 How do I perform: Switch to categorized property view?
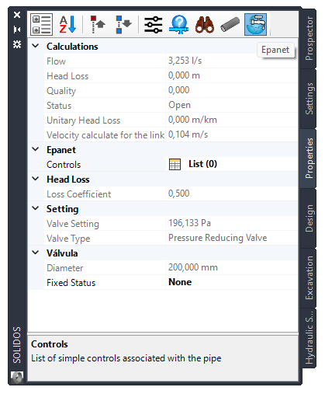41,25
